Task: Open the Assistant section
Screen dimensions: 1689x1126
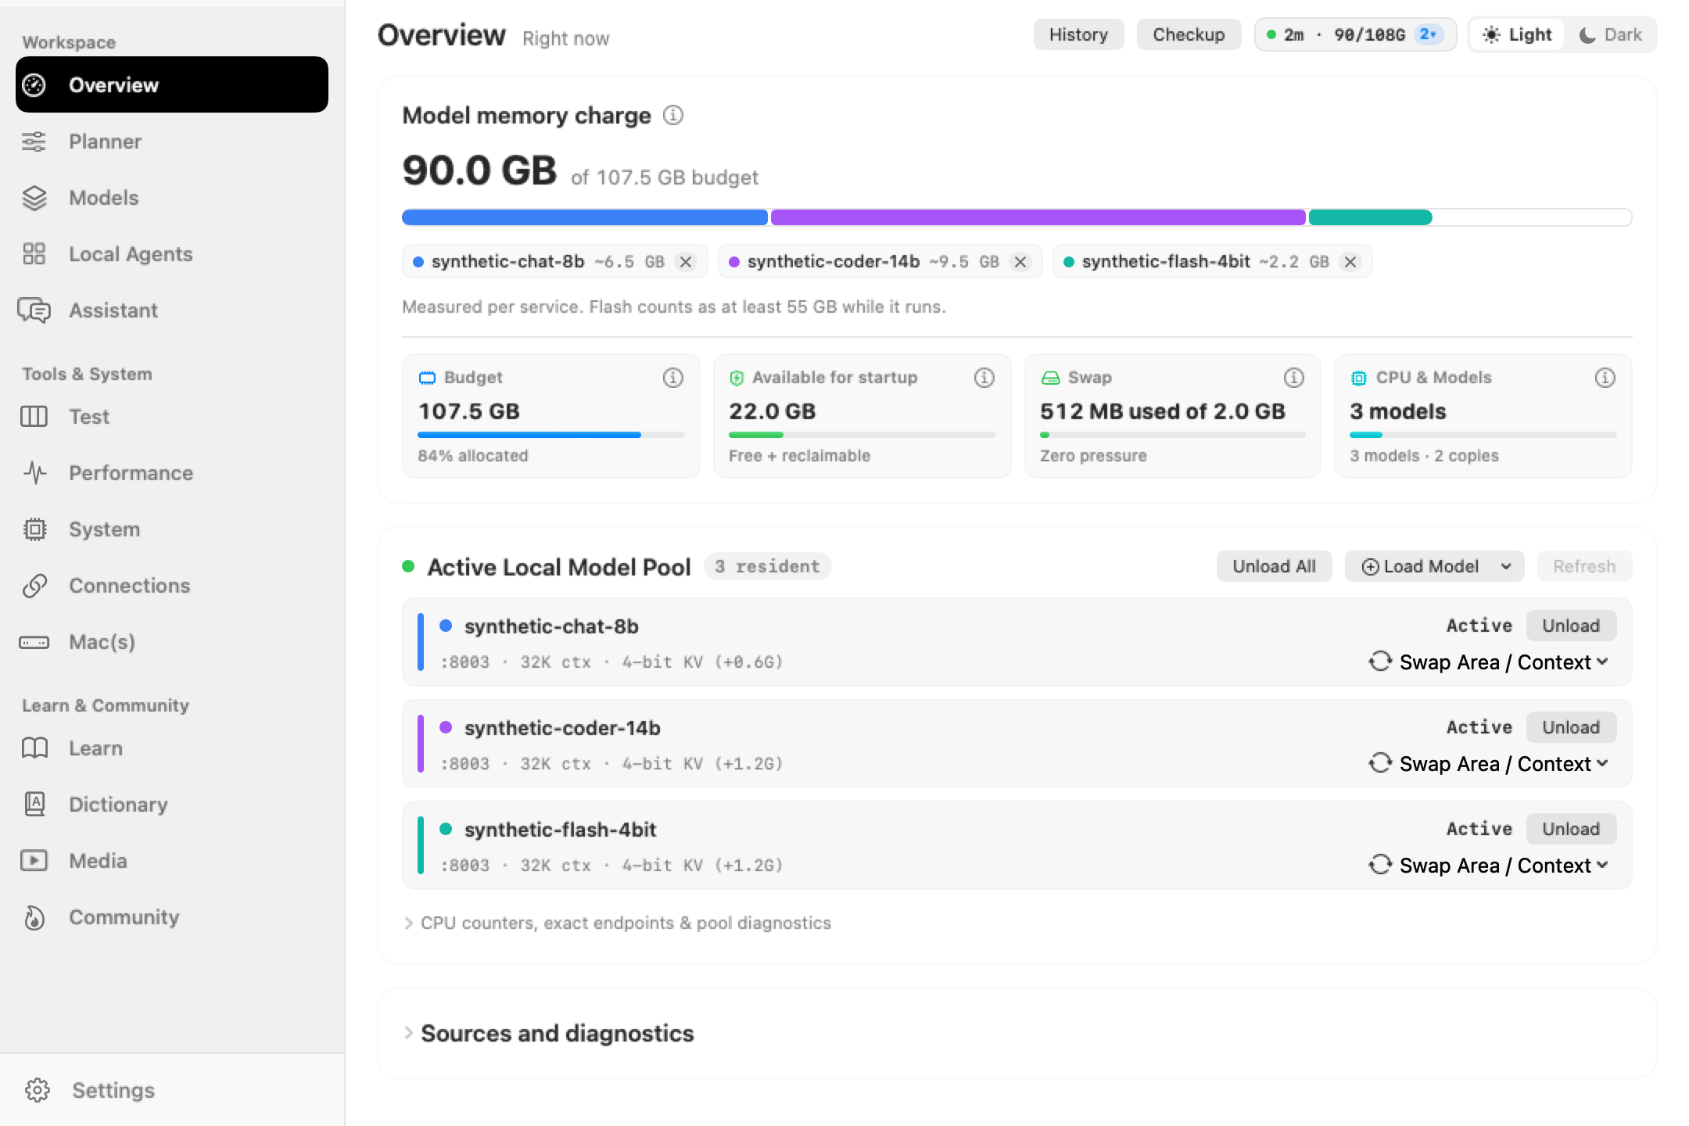Action: click(172, 310)
